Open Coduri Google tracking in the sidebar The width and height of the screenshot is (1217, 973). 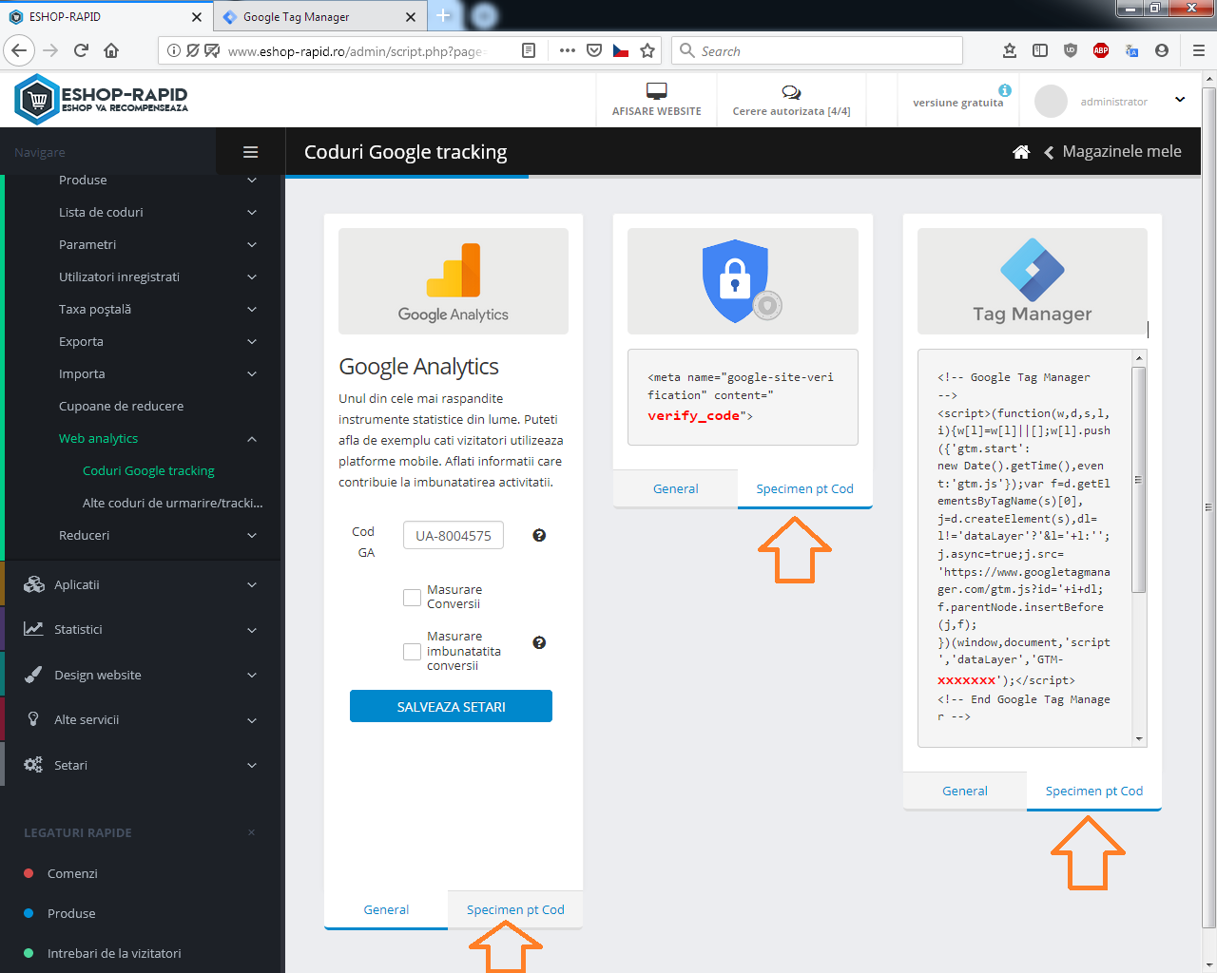tap(148, 470)
